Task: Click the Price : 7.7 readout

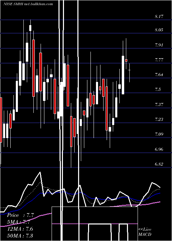Action: pos(20,215)
